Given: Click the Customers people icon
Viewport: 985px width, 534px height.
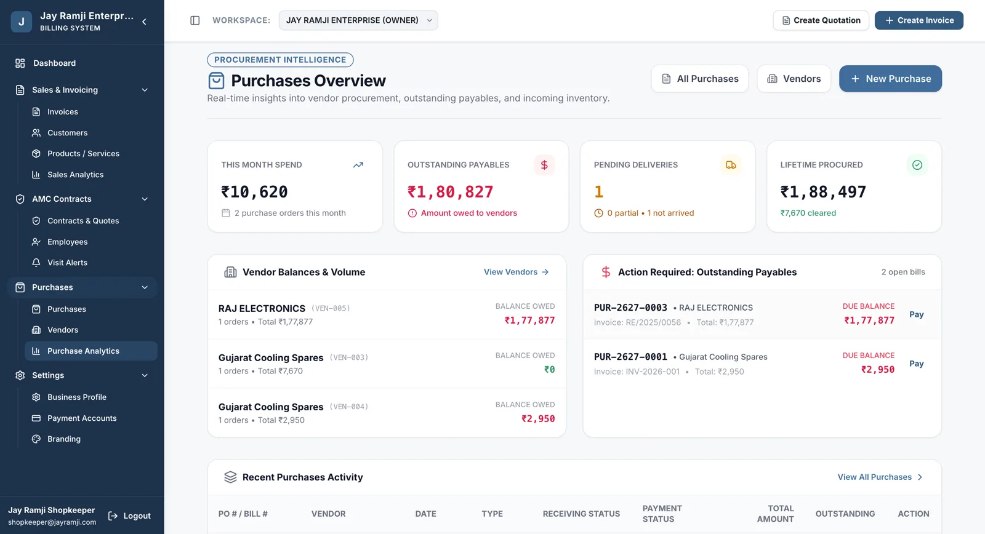Looking at the screenshot, I should (x=36, y=133).
